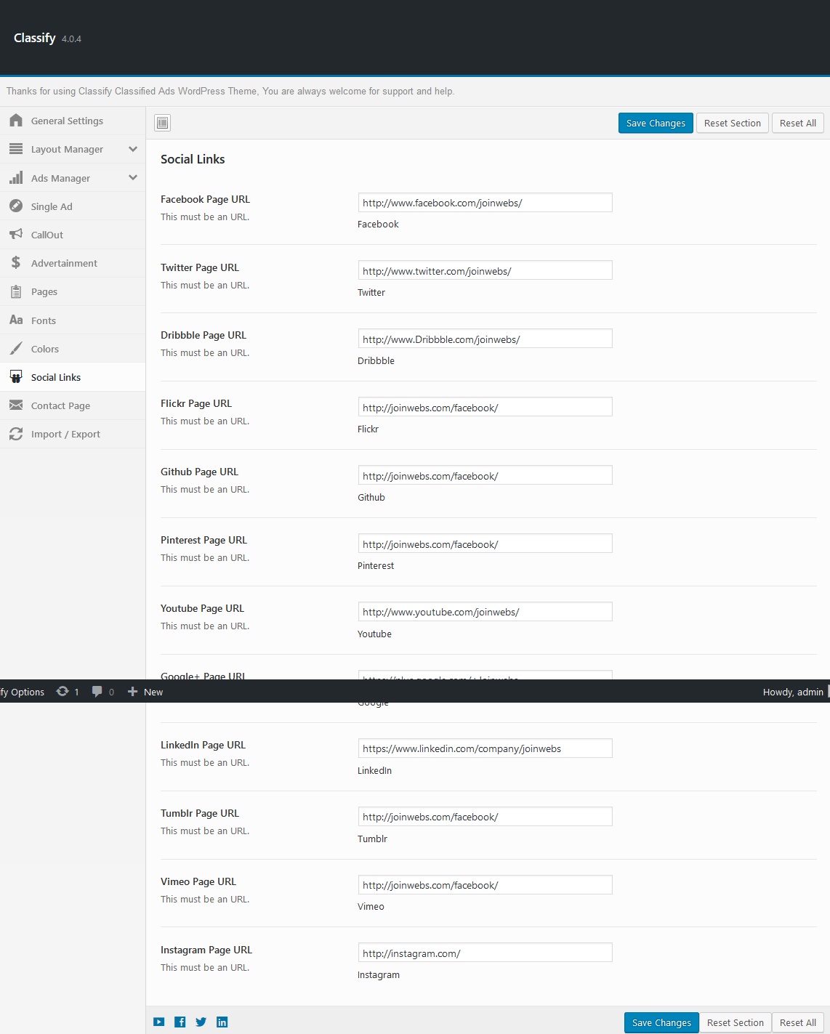Click the Github Page URL field
This screenshot has width=830, height=1034.
(x=485, y=475)
